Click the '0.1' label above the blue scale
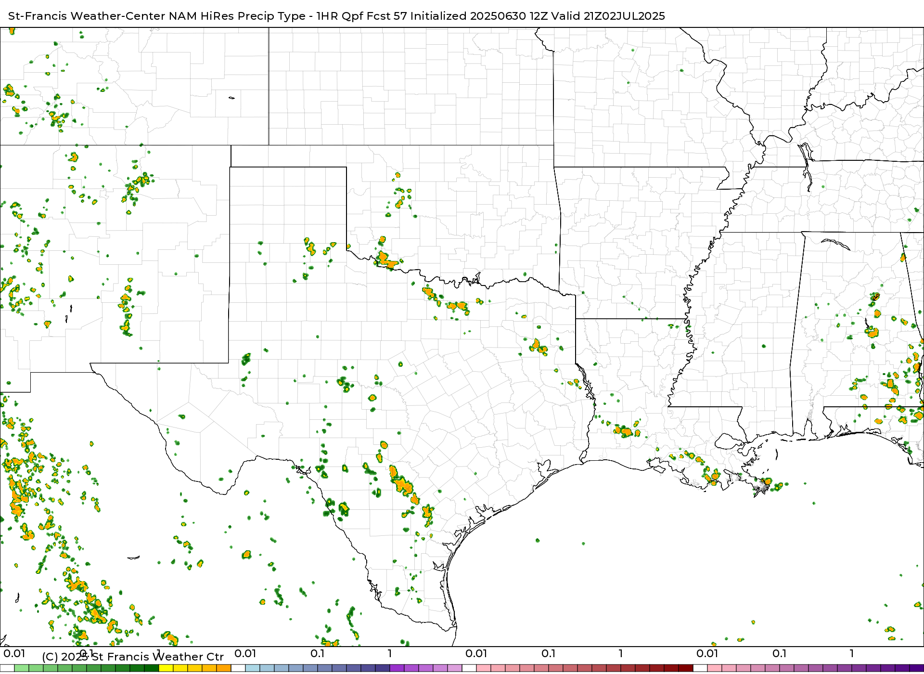The image size is (924, 674). (317, 653)
